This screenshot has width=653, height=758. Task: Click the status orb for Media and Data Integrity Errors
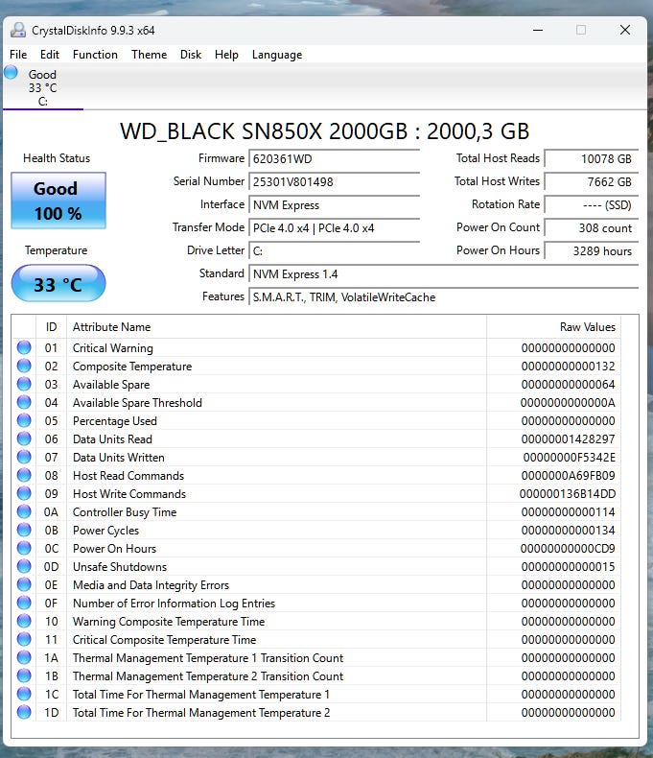(x=24, y=584)
